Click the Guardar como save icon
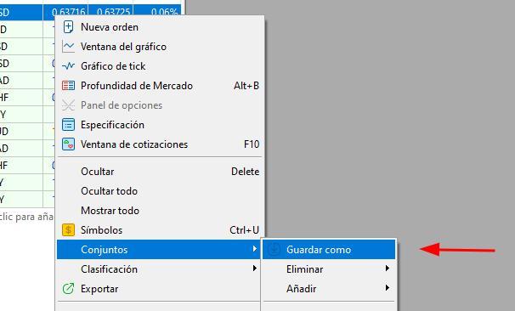515x311 pixels. [x=274, y=250]
